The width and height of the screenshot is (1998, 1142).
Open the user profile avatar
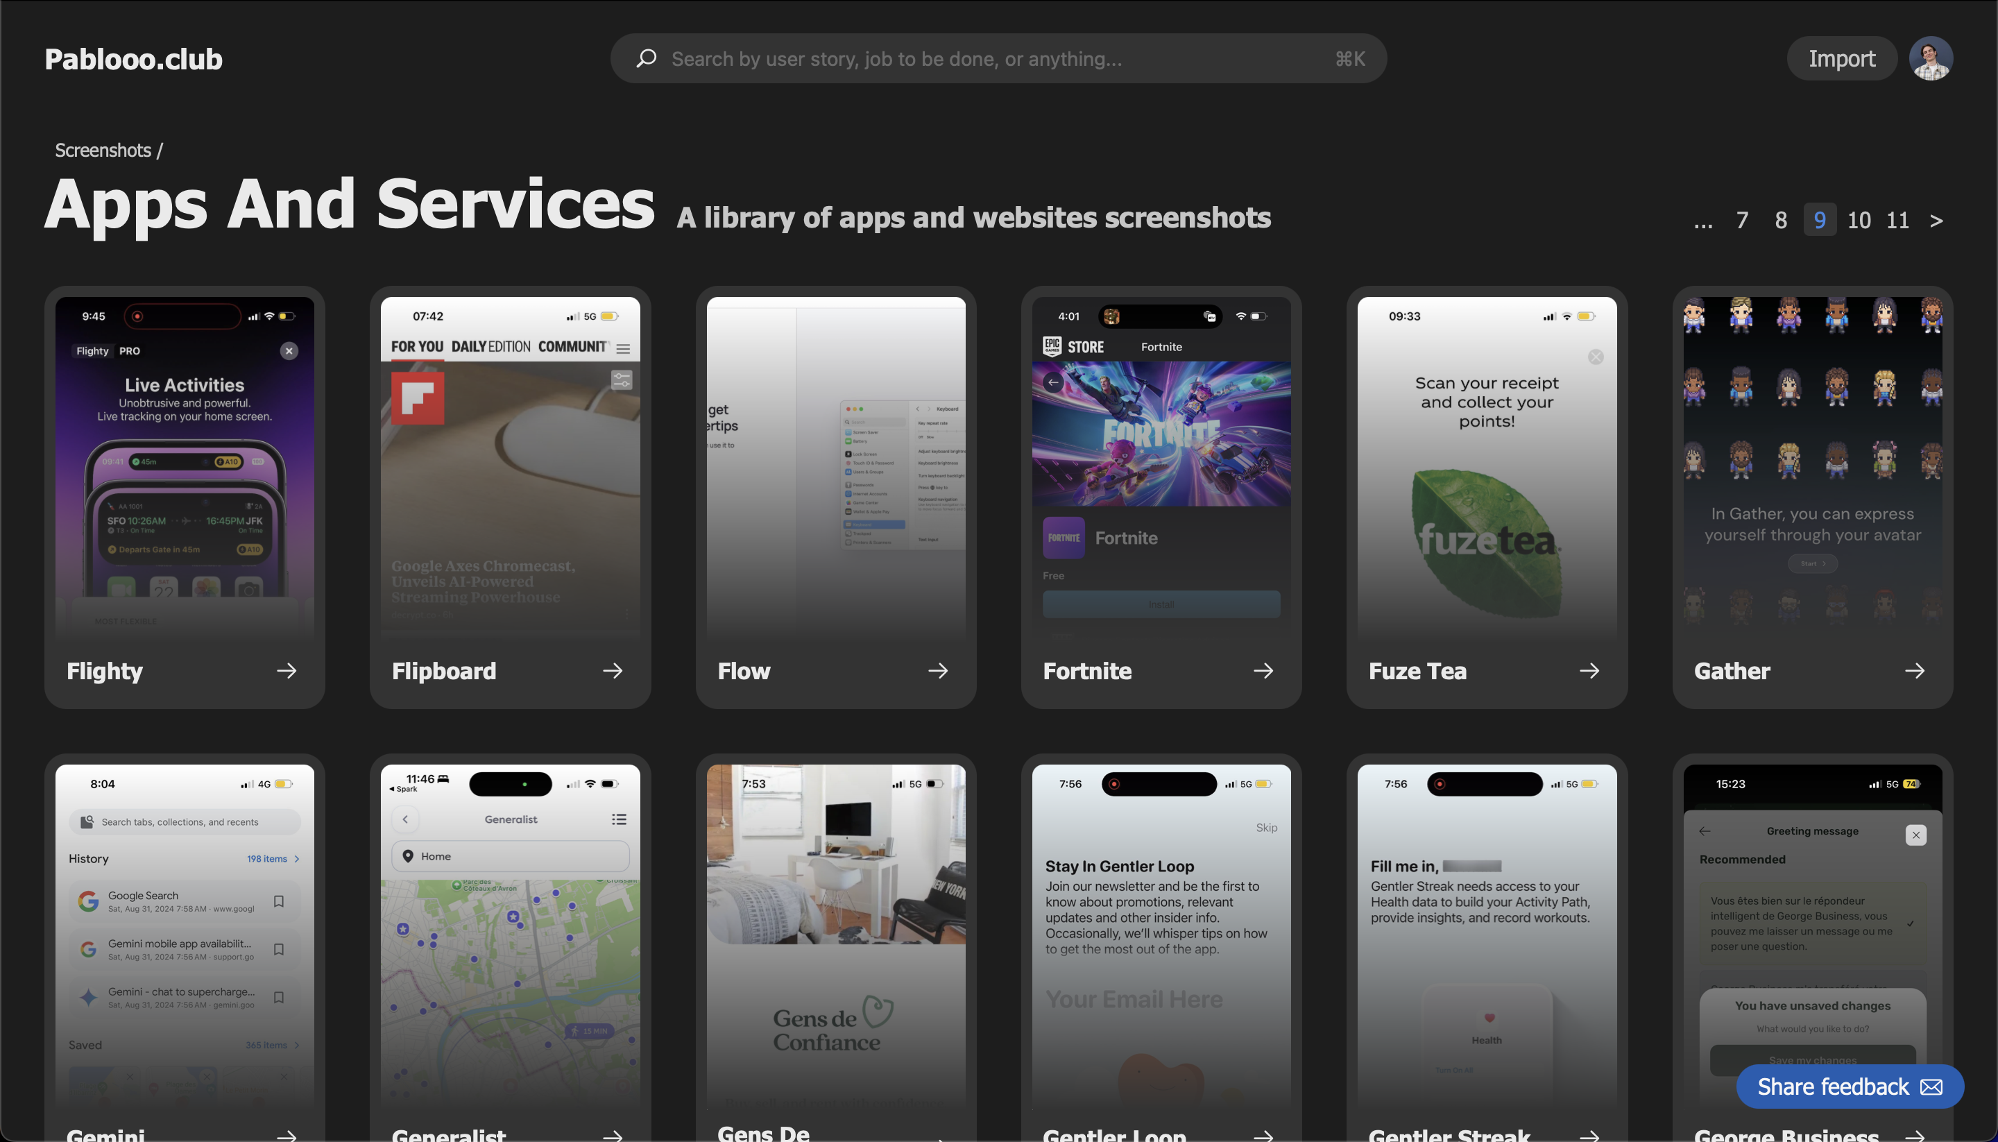coord(1931,58)
